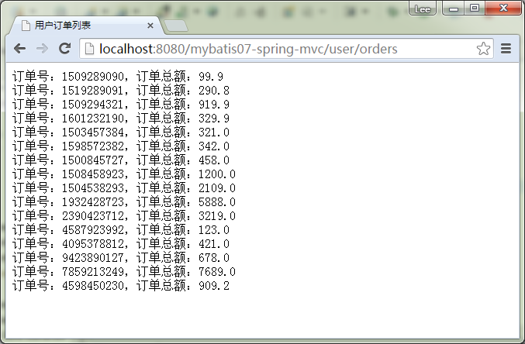Bookmark this page with the star
The width and height of the screenshot is (525, 344).
483,49
